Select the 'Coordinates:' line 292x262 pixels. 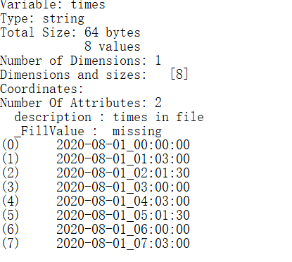point(42,89)
